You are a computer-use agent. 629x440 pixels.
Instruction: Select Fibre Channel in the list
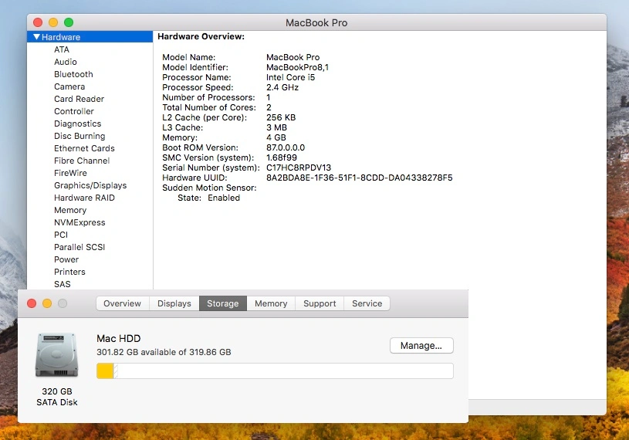click(82, 161)
